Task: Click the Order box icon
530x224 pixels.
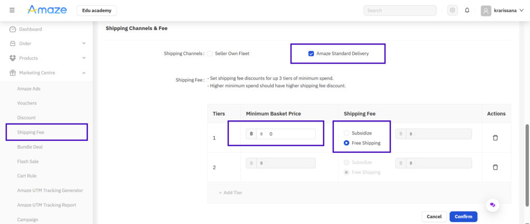Action: point(12,43)
